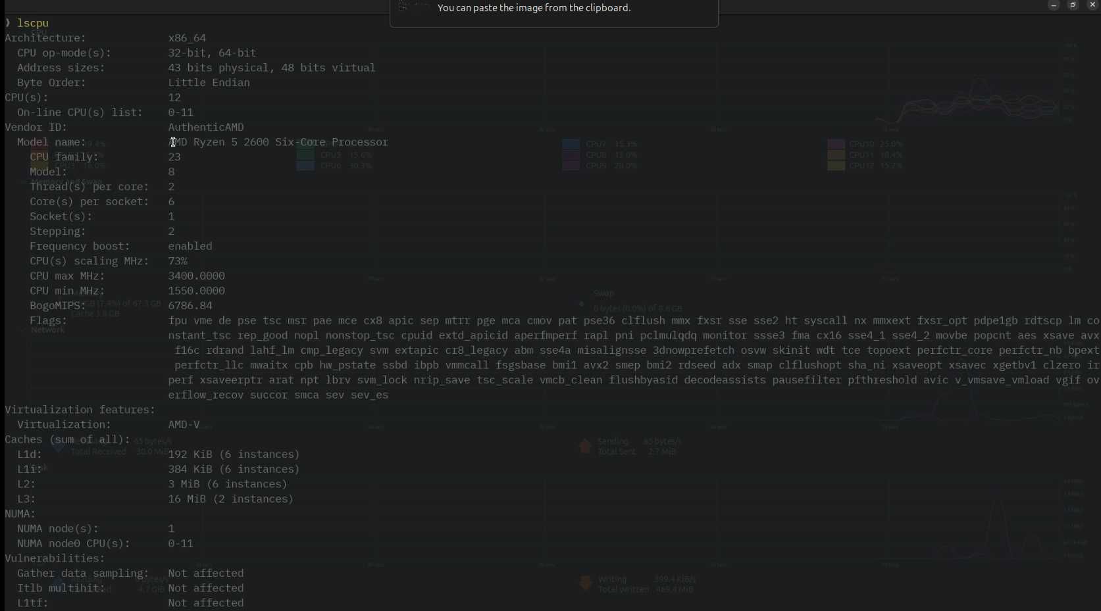The width and height of the screenshot is (1101, 611).
Task: Click the CPU7 color swatch in System Monitor
Action: click(571, 144)
